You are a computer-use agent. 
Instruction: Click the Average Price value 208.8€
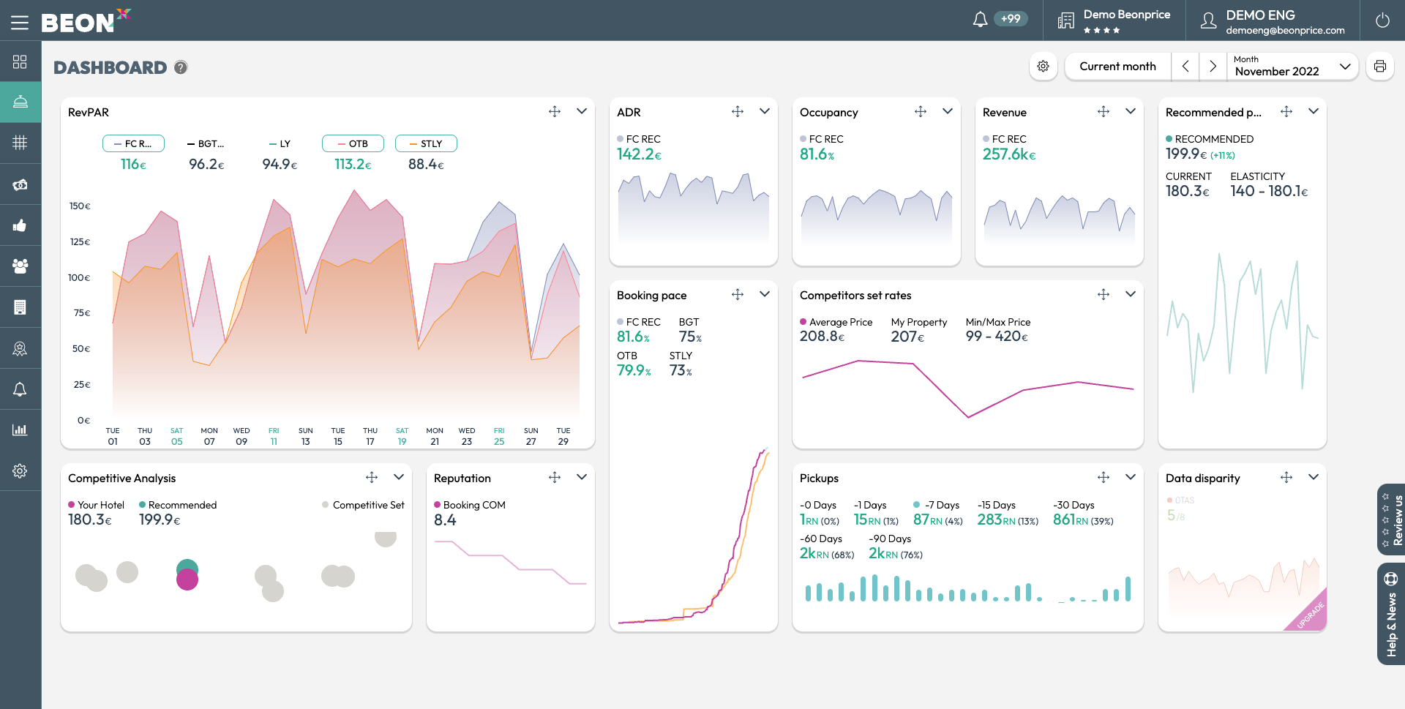[823, 337]
